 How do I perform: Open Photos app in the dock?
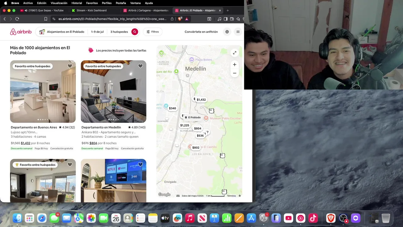(x=91, y=218)
